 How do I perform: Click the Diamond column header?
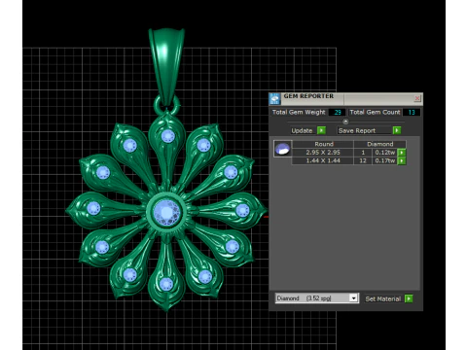(379, 144)
